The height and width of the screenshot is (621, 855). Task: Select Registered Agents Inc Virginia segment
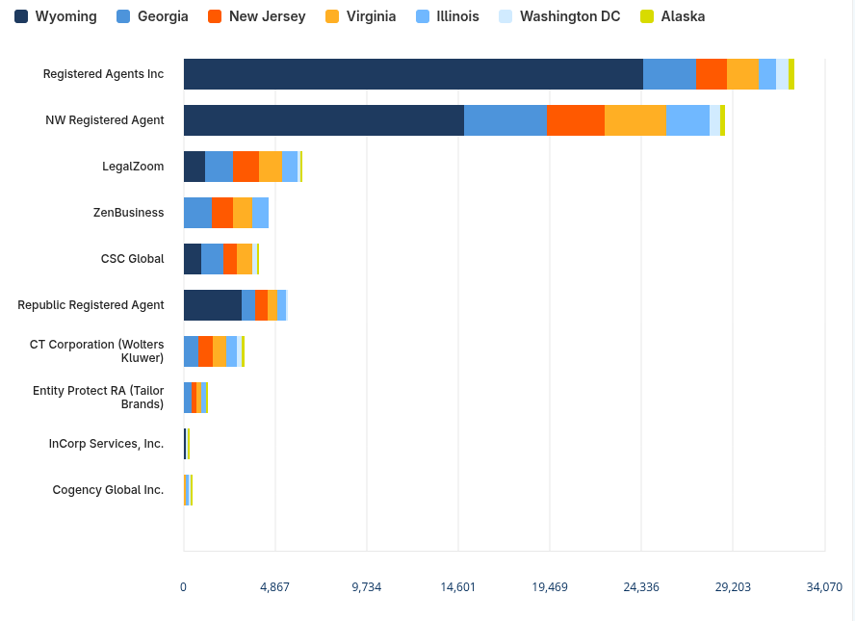pos(742,74)
